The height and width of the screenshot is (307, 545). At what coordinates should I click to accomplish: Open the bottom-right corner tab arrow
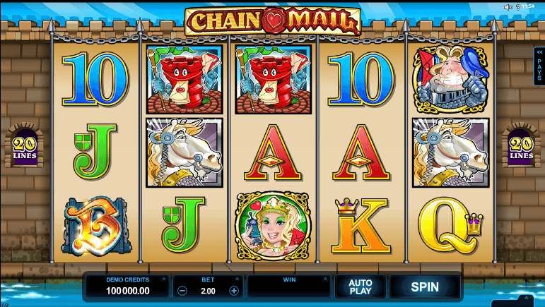point(527,299)
